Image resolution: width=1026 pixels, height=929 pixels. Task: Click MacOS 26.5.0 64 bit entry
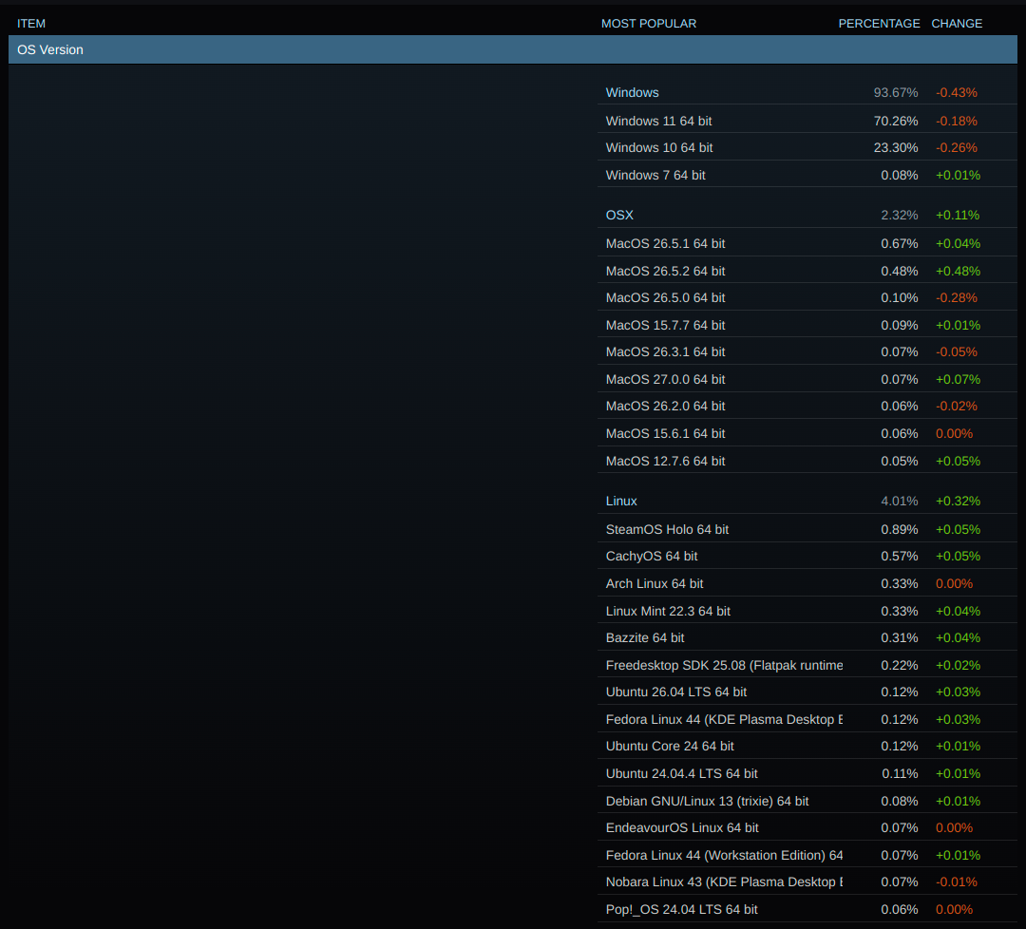[807, 297]
